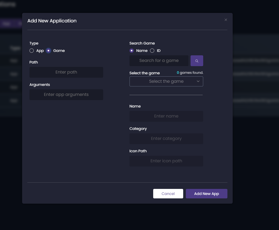Open the Select the game dropdown
This screenshot has width=279, height=230.
coord(166,81)
